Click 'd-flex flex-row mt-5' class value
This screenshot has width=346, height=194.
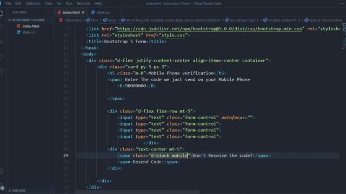(x=164, y=111)
